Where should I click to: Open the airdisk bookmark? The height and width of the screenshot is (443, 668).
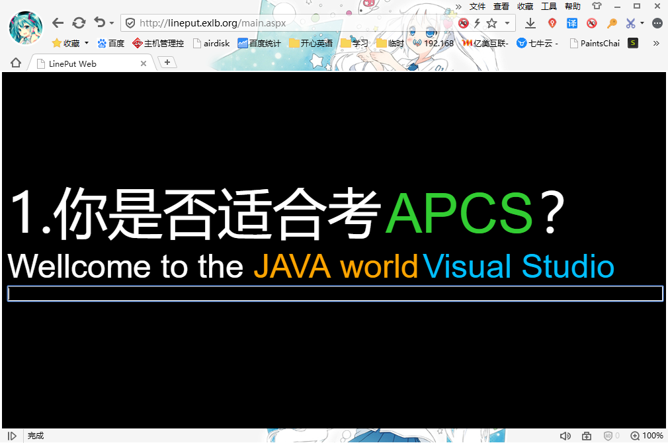click(x=211, y=43)
